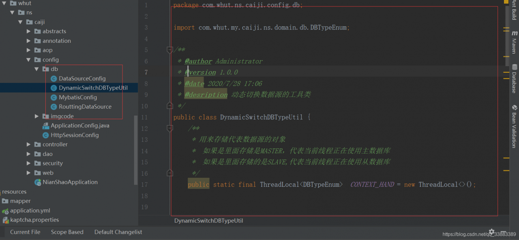Click the whut package folder icon
Viewport: 519px width, 240px height.
(13, 3)
